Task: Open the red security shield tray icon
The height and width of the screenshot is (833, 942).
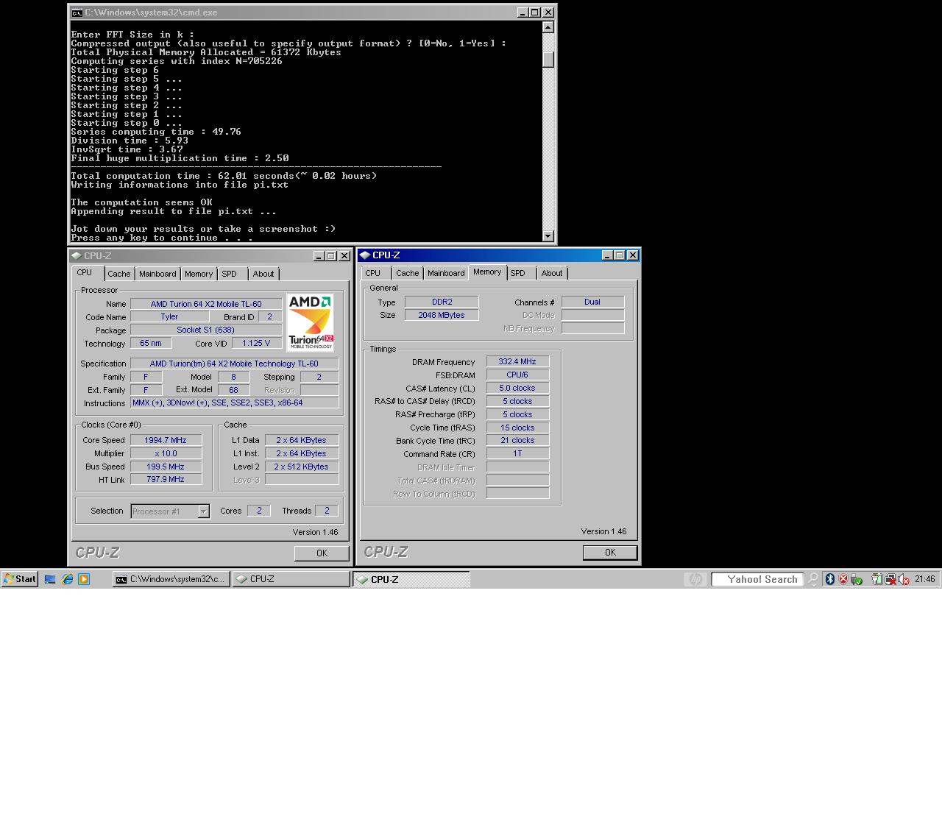Action: coord(843,579)
